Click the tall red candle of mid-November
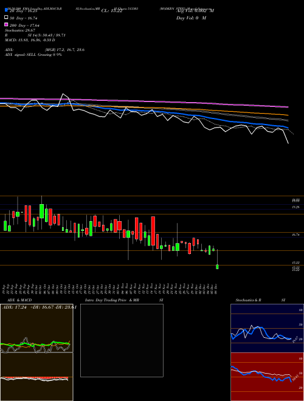 click(153, 231)
